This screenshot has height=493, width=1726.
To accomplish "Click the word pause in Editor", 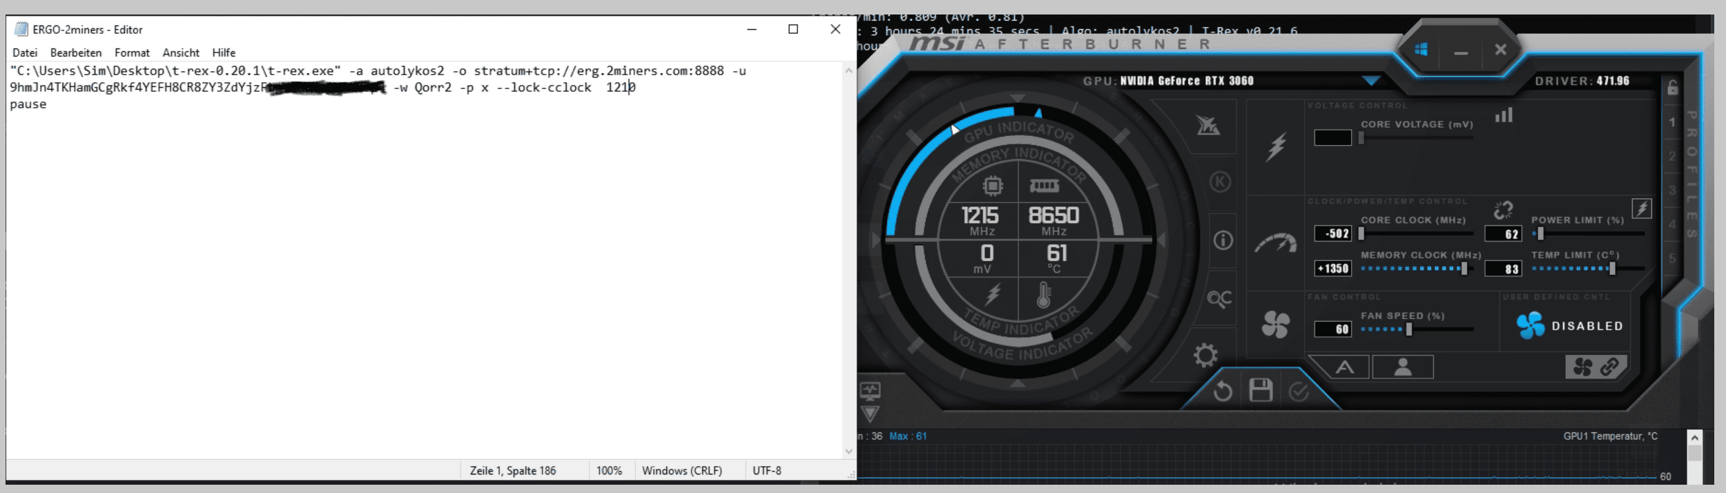I will tap(28, 104).
